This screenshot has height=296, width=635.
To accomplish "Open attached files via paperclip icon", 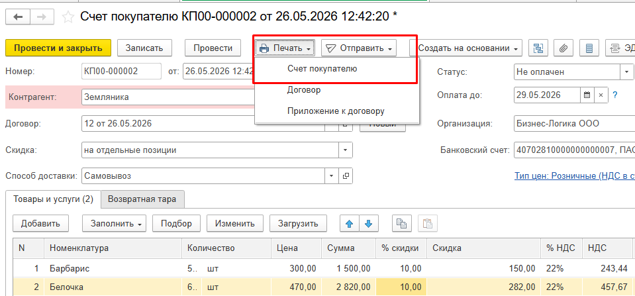I will (563, 48).
